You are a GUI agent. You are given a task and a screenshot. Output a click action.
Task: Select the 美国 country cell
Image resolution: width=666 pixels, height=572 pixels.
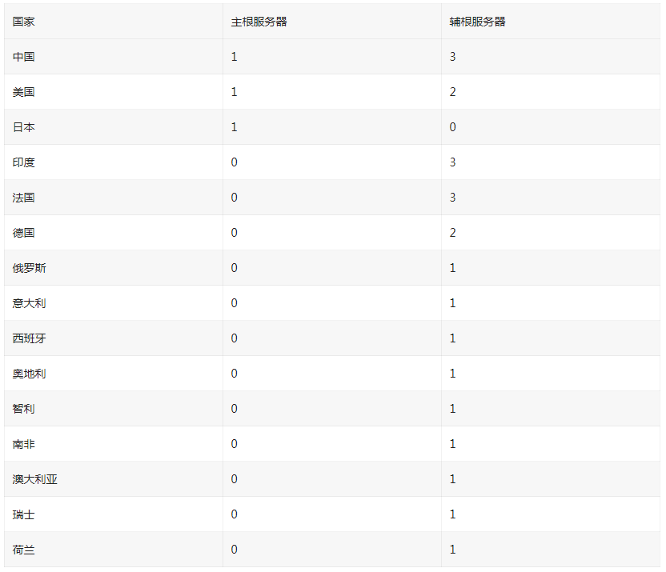[x=24, y=92]
